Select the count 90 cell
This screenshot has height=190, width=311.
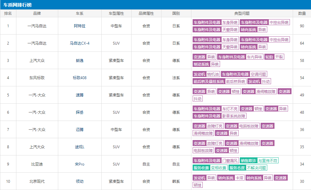click(302, 26)
